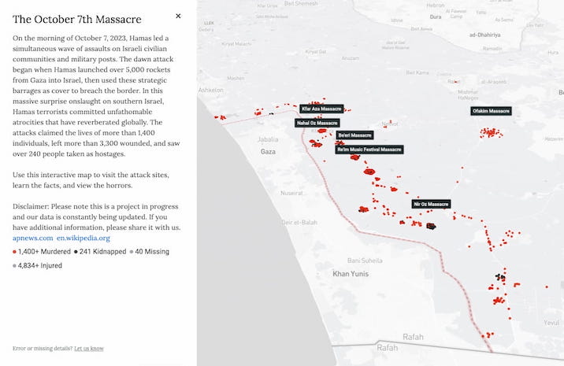Click the red marker cluster under Ofakim label

tap(490, 133)
